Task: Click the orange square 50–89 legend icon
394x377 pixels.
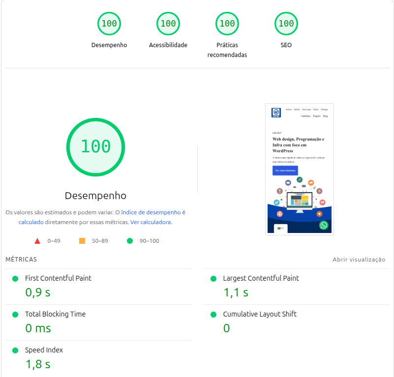Action: (x=82, y=241)
